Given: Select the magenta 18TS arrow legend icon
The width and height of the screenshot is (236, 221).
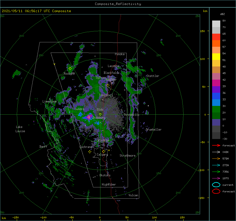Looking at the screenshot, I should [x=216, y=178].
